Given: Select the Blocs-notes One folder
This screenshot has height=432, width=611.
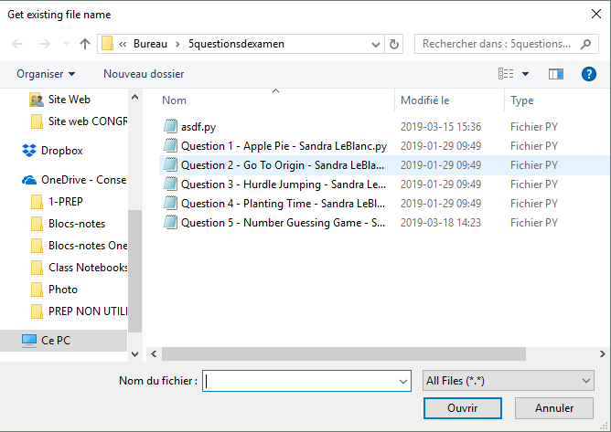Looking at the screenshot, I should 88,246.
